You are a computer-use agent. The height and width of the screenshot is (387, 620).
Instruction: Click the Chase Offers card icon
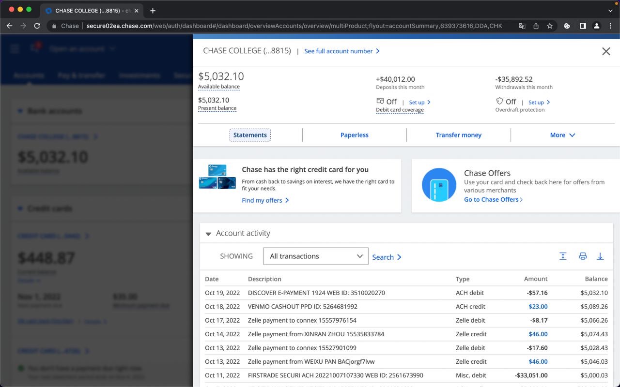(x=439, y=185)
